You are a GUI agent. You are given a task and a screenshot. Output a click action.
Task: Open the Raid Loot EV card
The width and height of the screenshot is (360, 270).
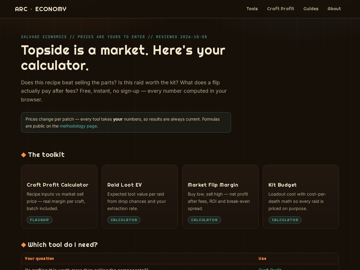pyautogui.click(x=140, y=196)
